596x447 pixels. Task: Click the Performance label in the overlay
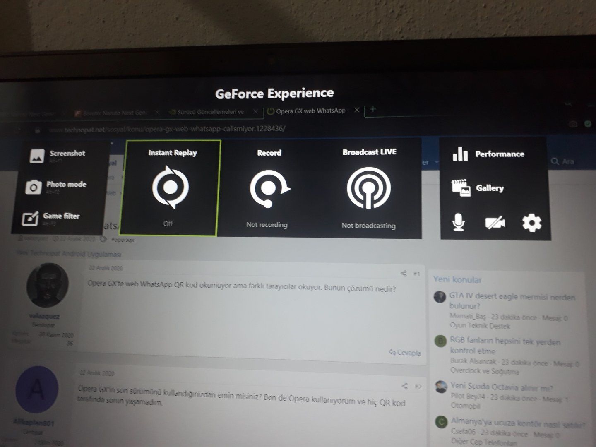coord(500,154)
